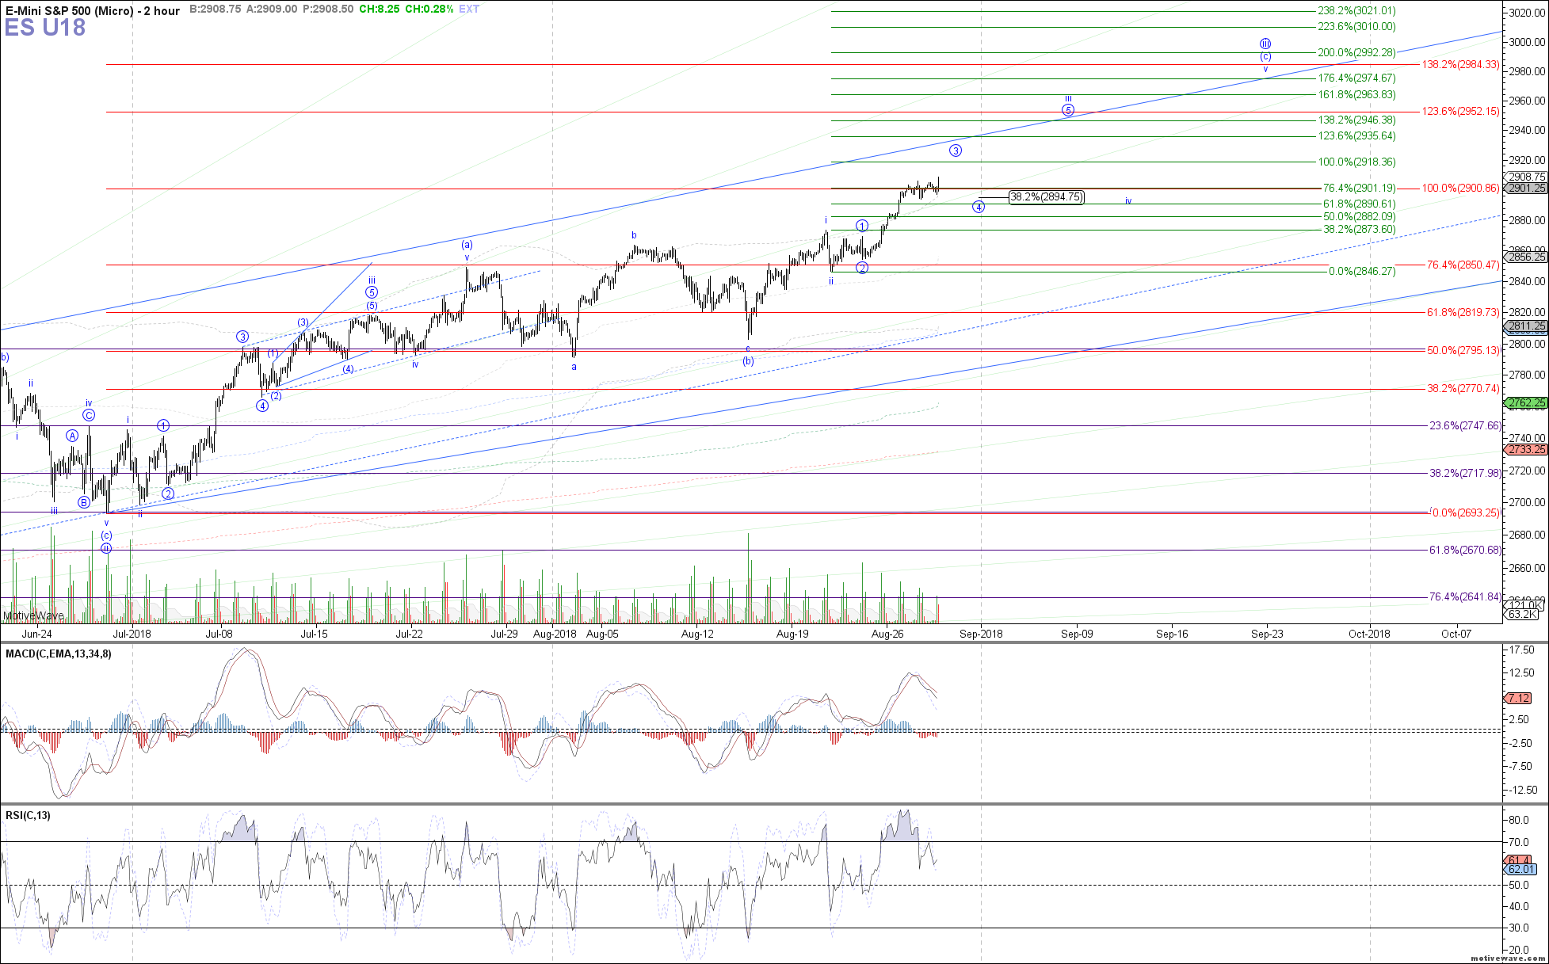Select the blue 62.01 RSI value tag
This screenshot has width=1549, height=964.
(1521, 870)
